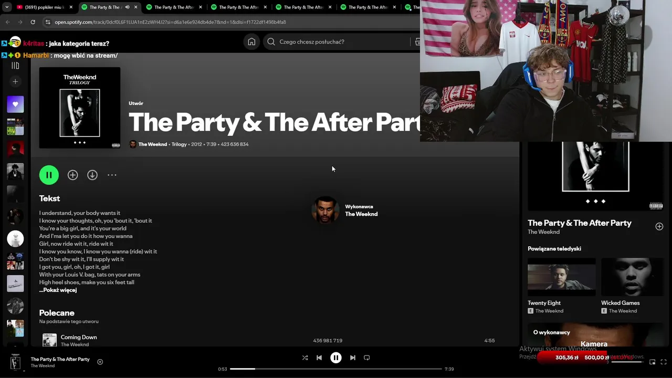The width and height of the screenshot is (672, 378).
Task: Click the 'Tekst' lyrics heading
Action: point(49,198)
